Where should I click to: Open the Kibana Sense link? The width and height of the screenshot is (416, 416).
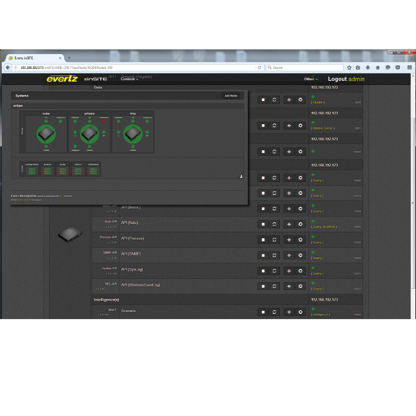(323, 128)
